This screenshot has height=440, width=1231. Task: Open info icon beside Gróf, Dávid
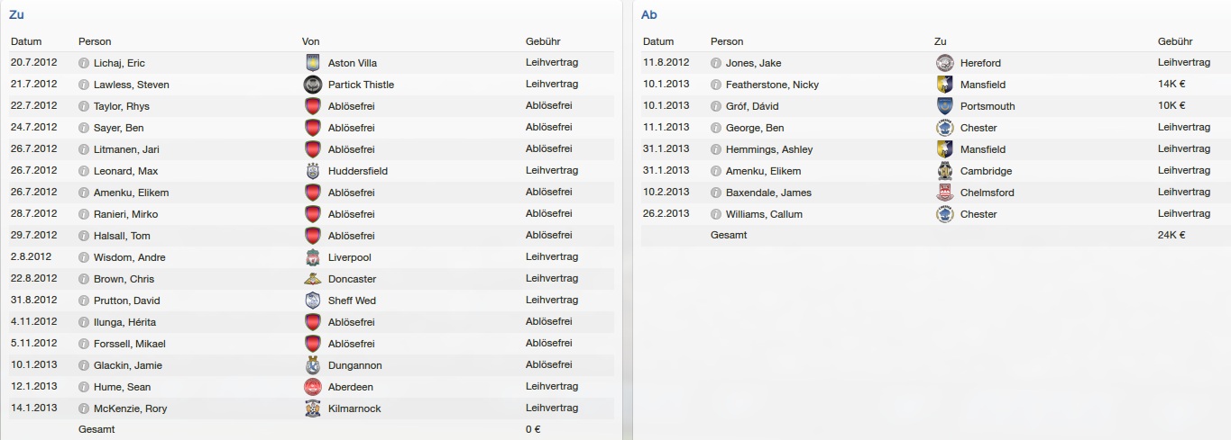tap(716, 106)
